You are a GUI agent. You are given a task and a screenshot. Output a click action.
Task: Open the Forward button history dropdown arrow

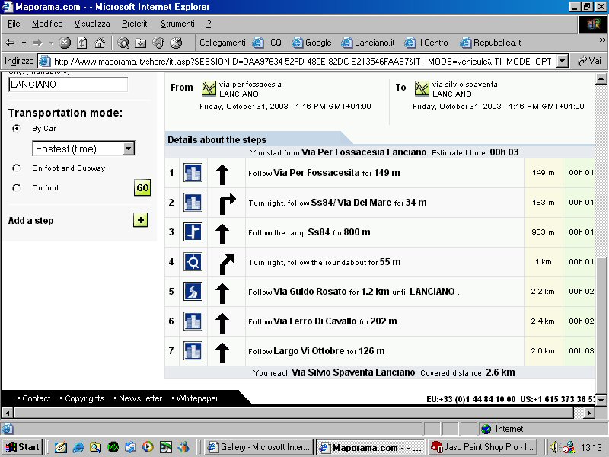click(x=51, y=43)
